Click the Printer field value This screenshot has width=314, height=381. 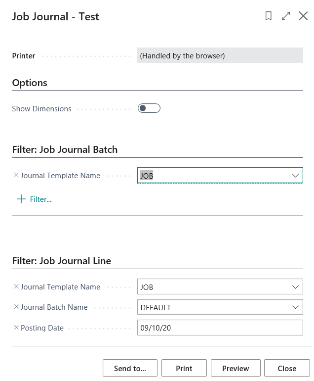pyautogui.click(x=219, y=56)
